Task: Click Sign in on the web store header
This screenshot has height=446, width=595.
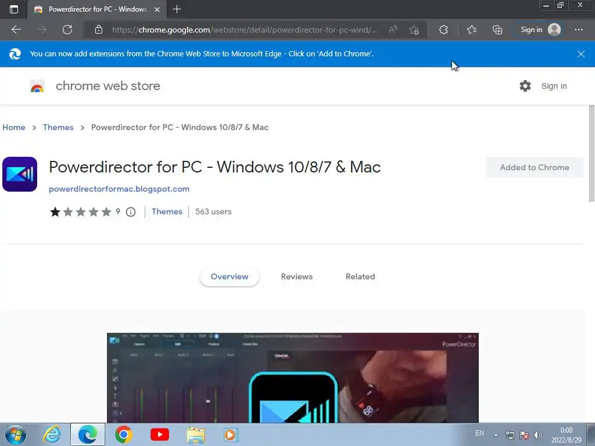Action: pos(554,86)
